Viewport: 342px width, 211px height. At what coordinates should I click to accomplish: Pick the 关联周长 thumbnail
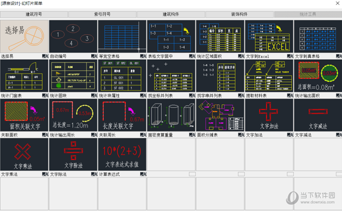pyautogui.click(x=122, y=115)
